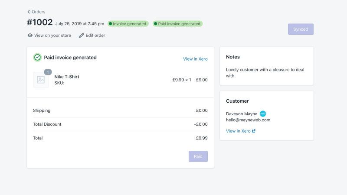Image resolution: width=347 pixels, height=195 pixels.
Task: Click the Paid button
Action: coord(198,156)
